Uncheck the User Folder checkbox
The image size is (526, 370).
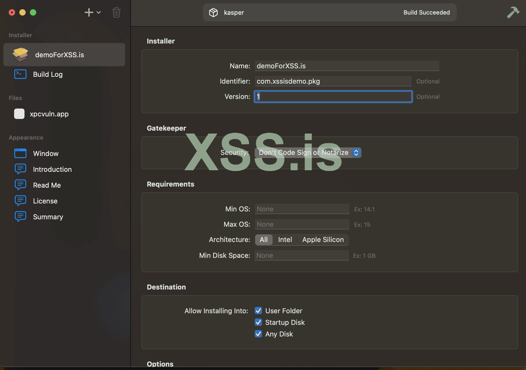[x=258, y=311]
